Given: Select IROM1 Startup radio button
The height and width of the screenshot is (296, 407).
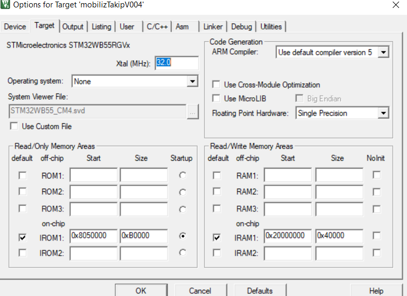Looking at the screenshot, I should tap(183, 236).
